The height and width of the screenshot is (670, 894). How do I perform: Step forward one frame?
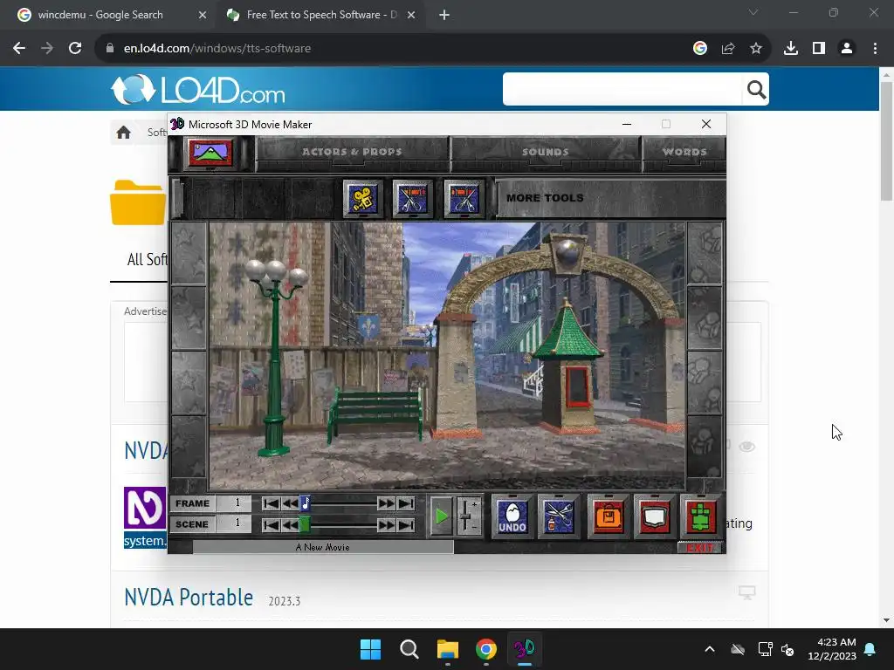[386, 503]
